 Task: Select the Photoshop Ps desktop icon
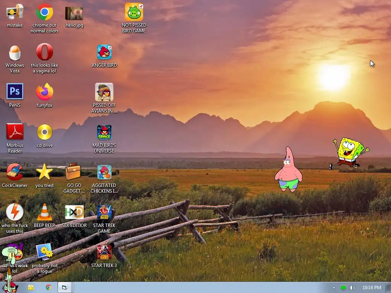(15, 92)
